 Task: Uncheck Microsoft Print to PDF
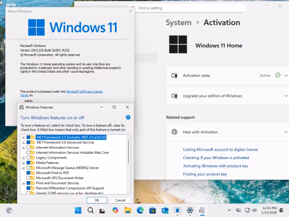28,173
